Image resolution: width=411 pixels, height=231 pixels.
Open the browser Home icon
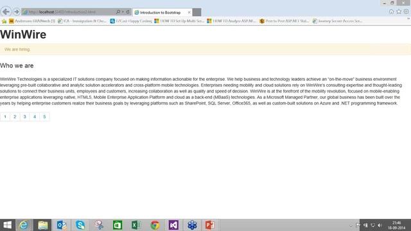pos(391,12)
